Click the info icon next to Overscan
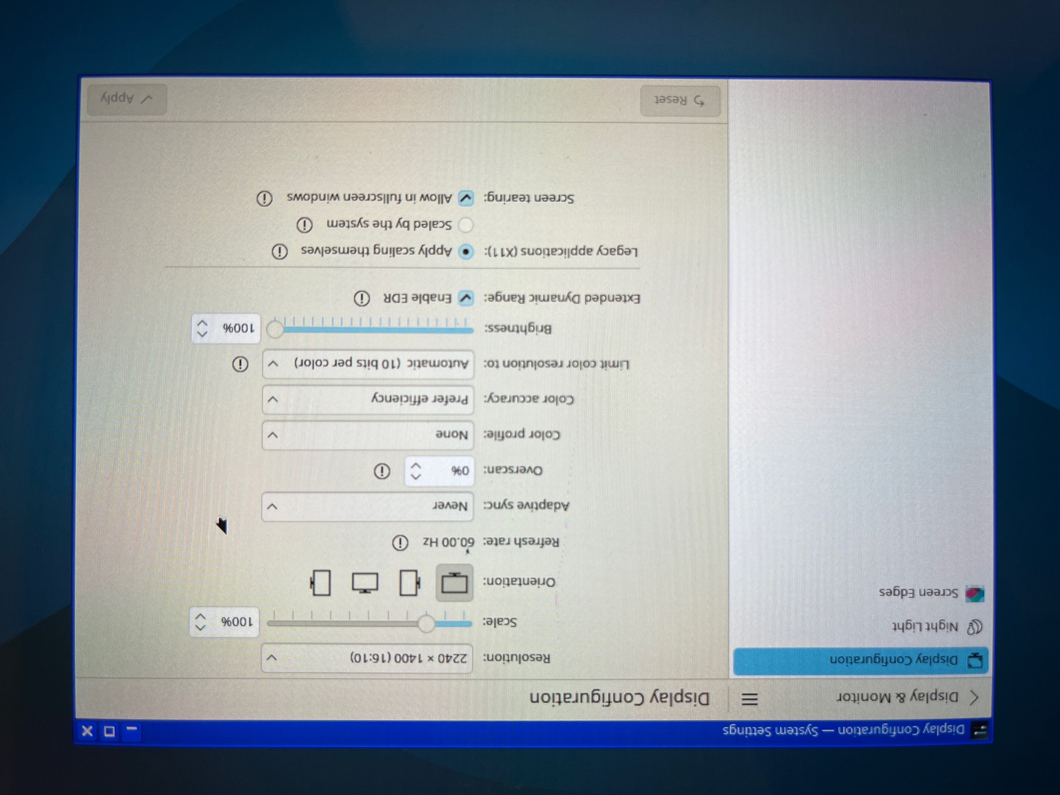Screen dimensions: 1060x795 (382, 471)
